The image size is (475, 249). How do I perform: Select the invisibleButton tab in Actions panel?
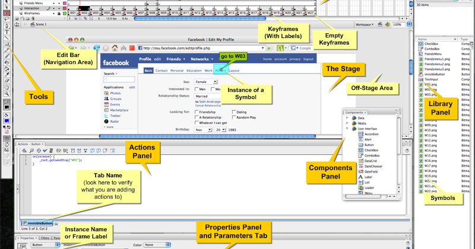[x=38, y=224]
